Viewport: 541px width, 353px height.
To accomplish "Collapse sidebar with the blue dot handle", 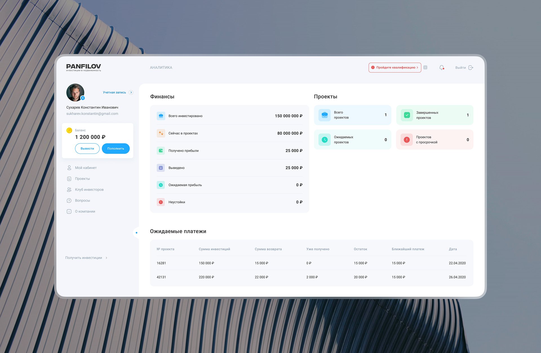I will click(136, 233).
